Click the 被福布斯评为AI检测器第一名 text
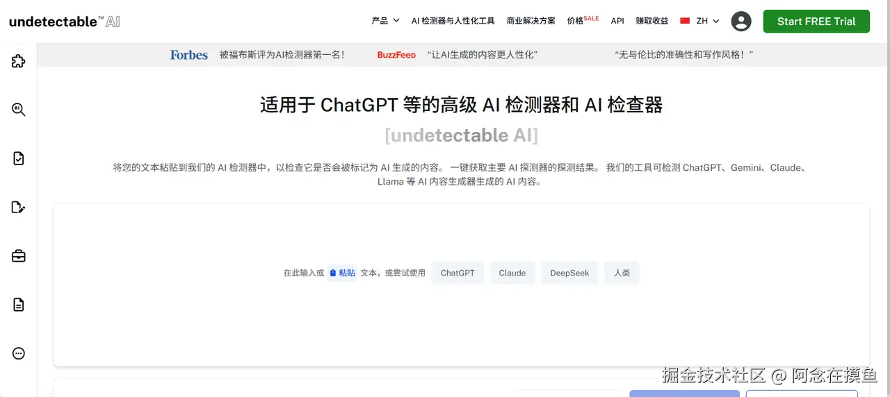Image resolution: width=890 pixels, height=397 pixels. pos(282,55)
